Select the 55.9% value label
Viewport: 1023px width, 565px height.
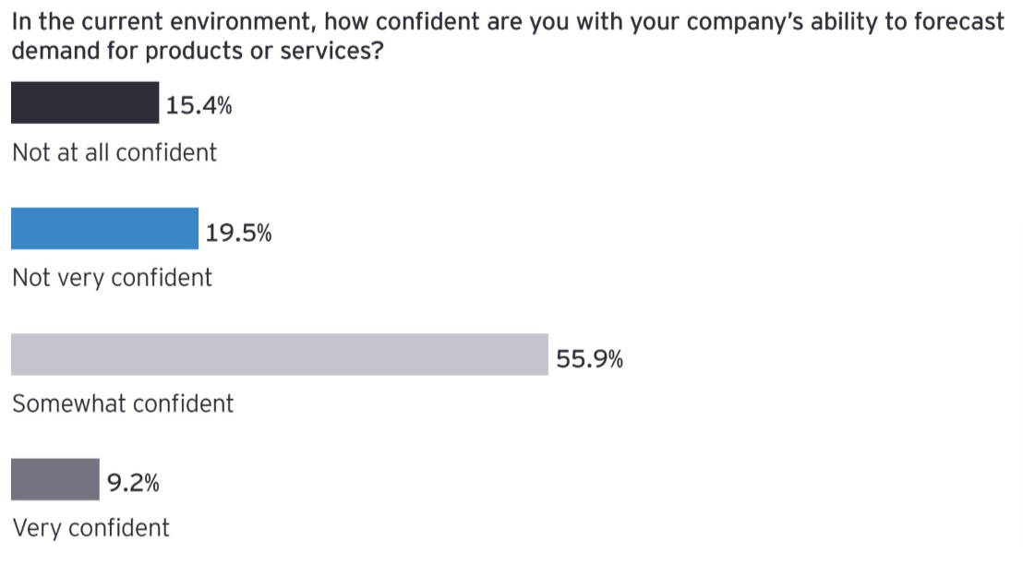(x=590, y=359)
